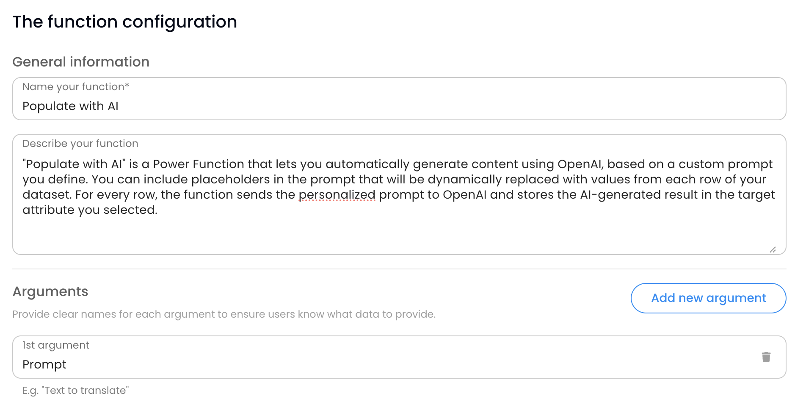The height and width of the screenshot is (410, 806).
Task: Click the "Arguments" section heading
Action: (x=50, y=291)
